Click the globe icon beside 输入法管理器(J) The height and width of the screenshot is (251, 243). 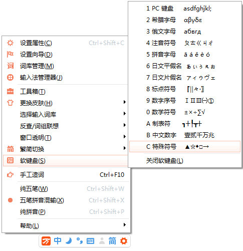(10, 78)
